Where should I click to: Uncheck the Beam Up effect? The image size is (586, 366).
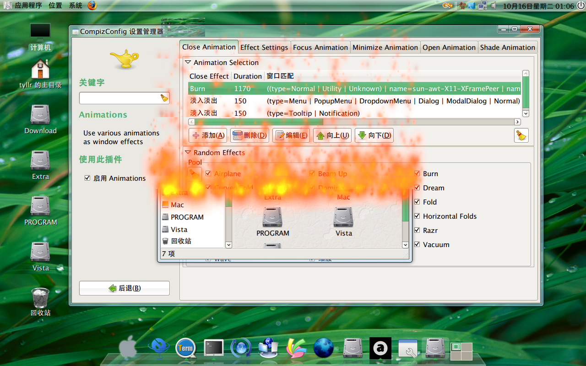312,173
